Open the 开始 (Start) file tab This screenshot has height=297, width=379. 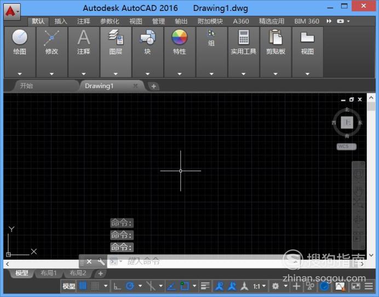[45, 86]
